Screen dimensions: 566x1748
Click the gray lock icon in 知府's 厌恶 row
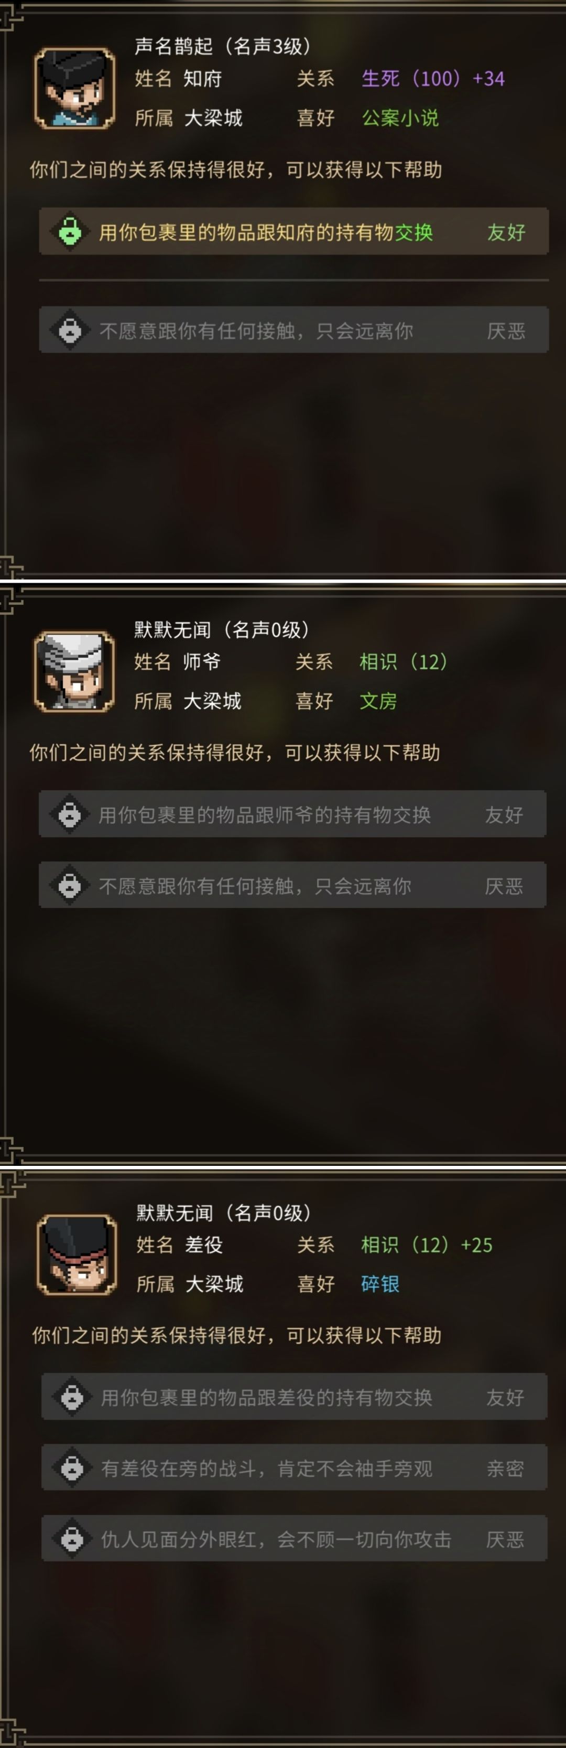[x=70, y=330]
